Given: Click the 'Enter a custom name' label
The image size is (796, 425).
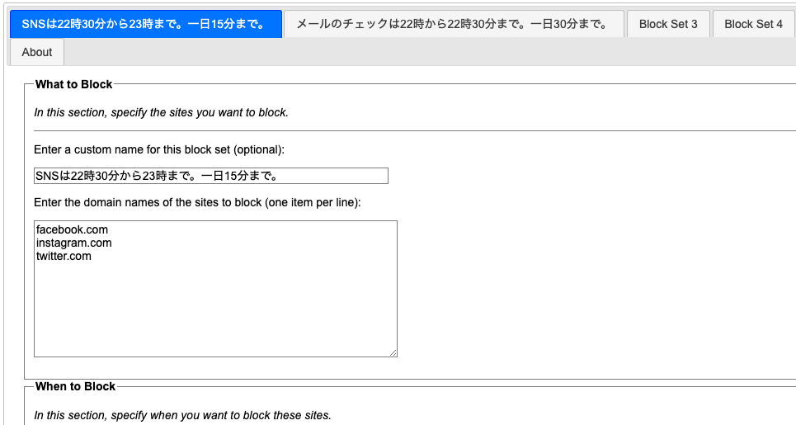Looking at the screenshot, I should [x=159, y=150].
